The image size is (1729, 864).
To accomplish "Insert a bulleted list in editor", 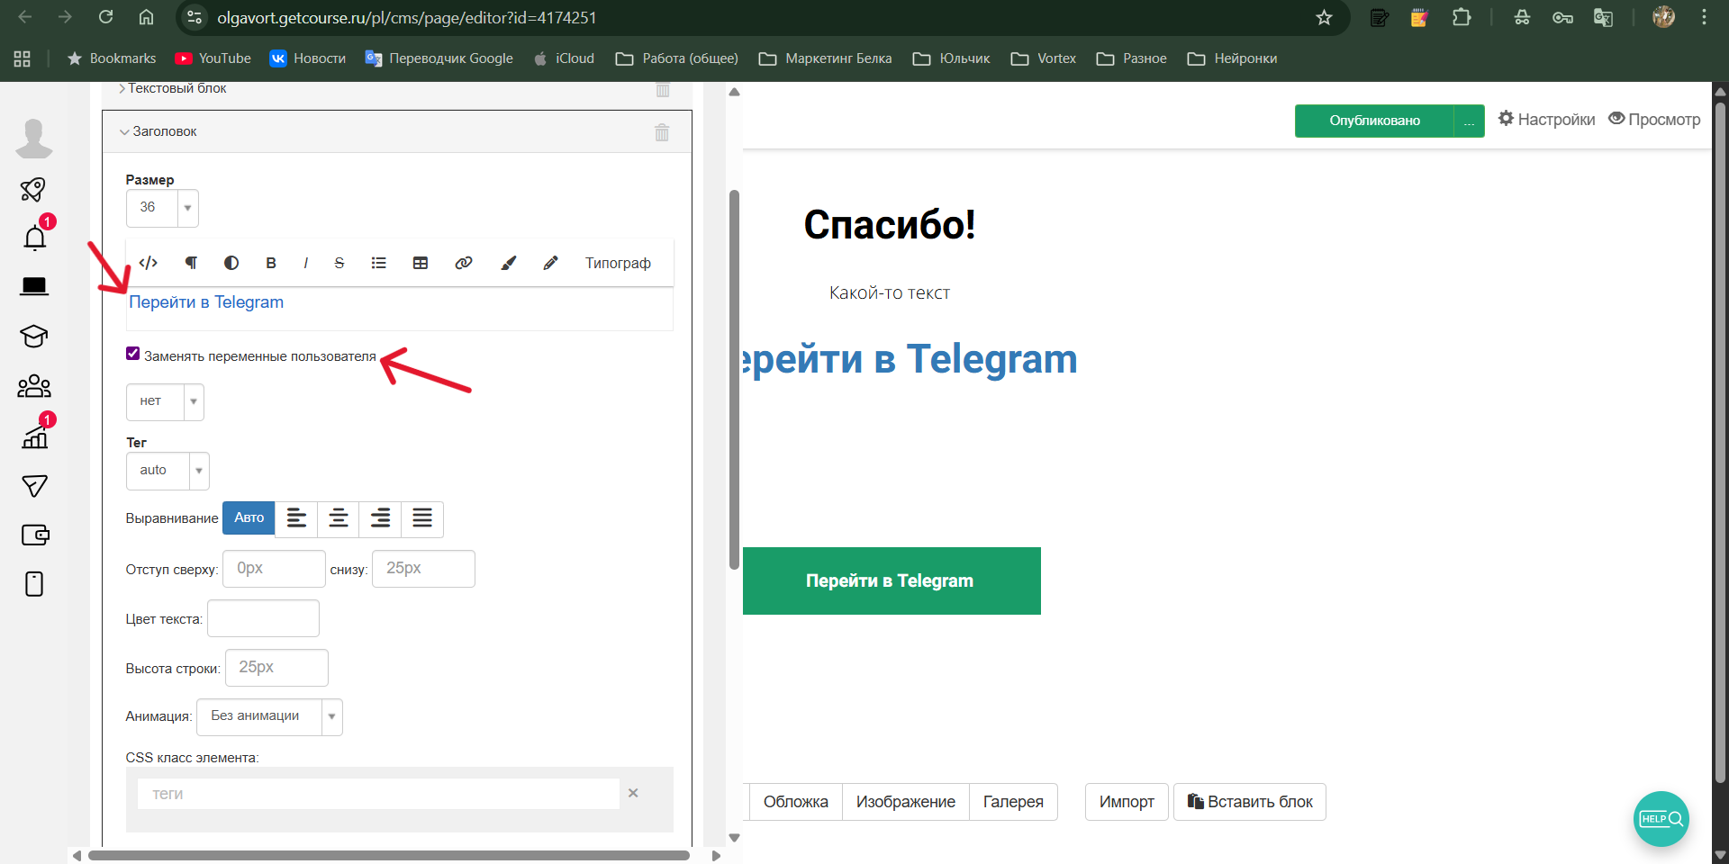I will 378,263.
